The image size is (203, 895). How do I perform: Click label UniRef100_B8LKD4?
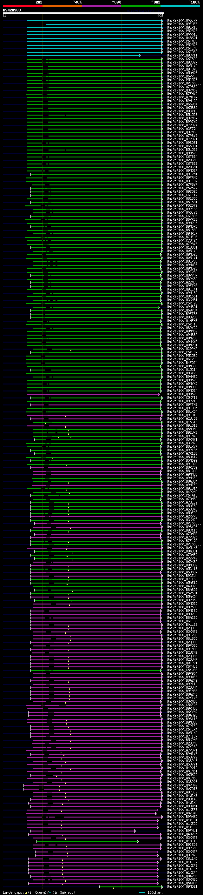tap(182, 411)
